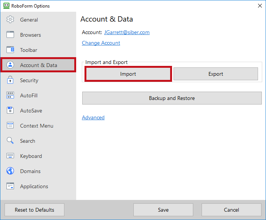Click the AutoFill form icon
The width and height of the screenshot is (266, 220).
click(x=10, y=95)
